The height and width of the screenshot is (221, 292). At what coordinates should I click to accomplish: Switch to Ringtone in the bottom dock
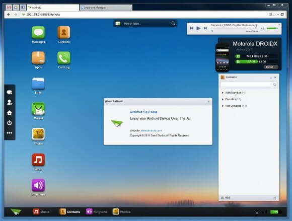[96, 212]
